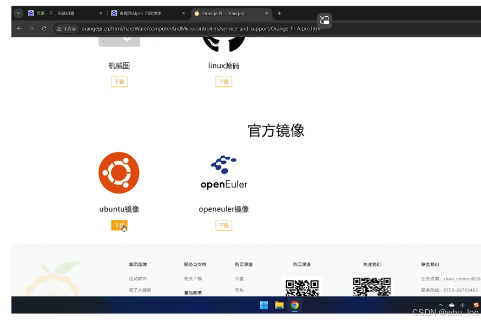Viewport: 481px width, 321px height.
Task: Click the orangepi.cn address bar URL
Action: pos(201,29)
